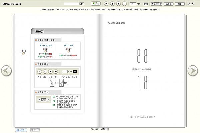Click the page number field showing 1

click(133, 4)
